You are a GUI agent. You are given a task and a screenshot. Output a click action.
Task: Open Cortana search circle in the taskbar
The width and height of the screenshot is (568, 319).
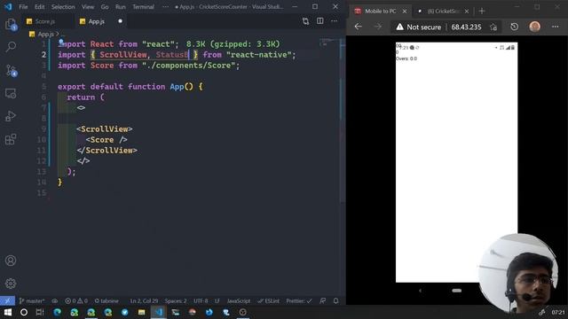coord(24,312)
